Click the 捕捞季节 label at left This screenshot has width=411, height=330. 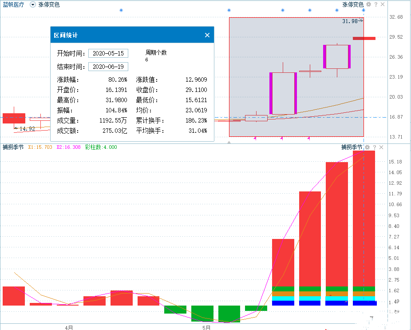tap(13, 147)
